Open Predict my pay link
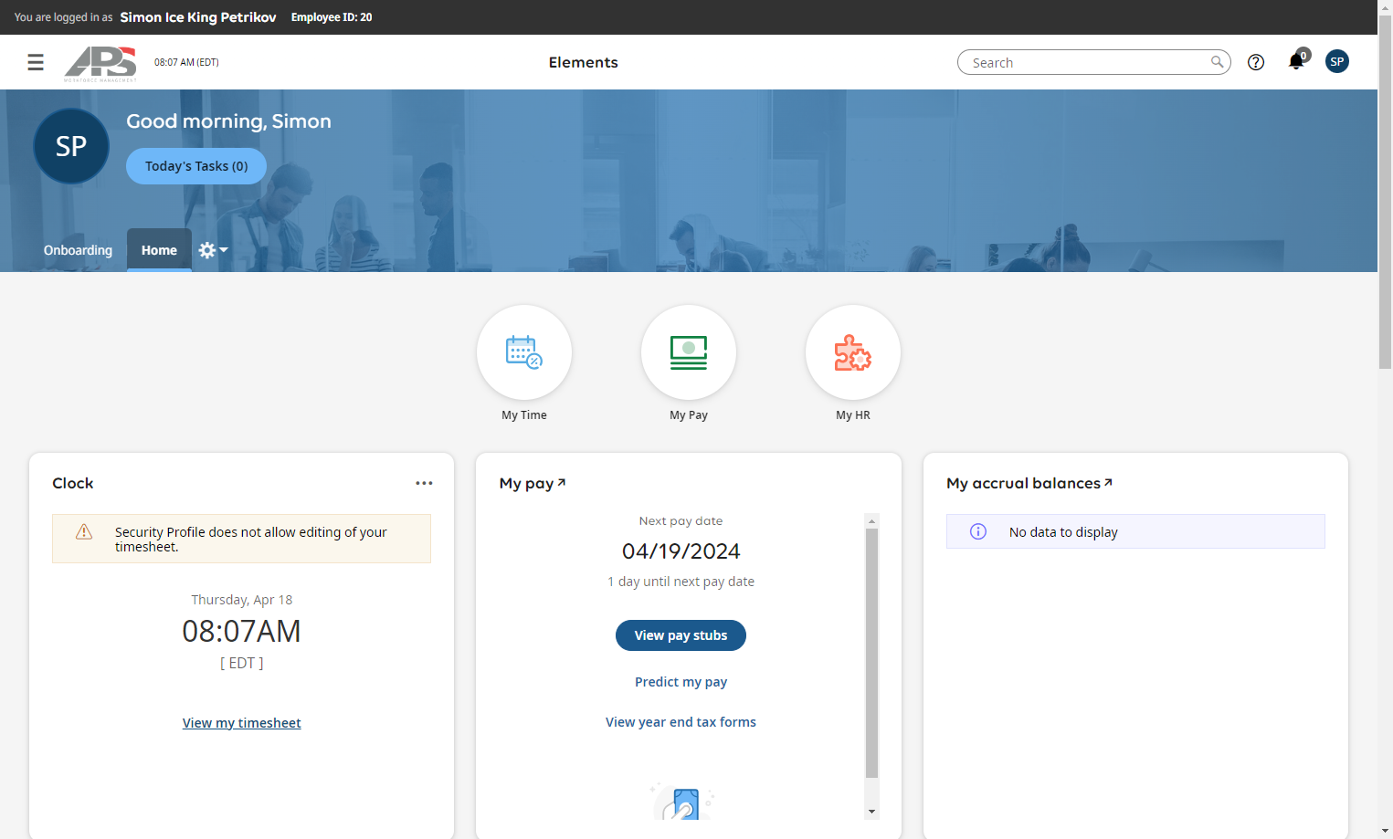The height and width of the screenshot is (839, 1393). point(681,682)
